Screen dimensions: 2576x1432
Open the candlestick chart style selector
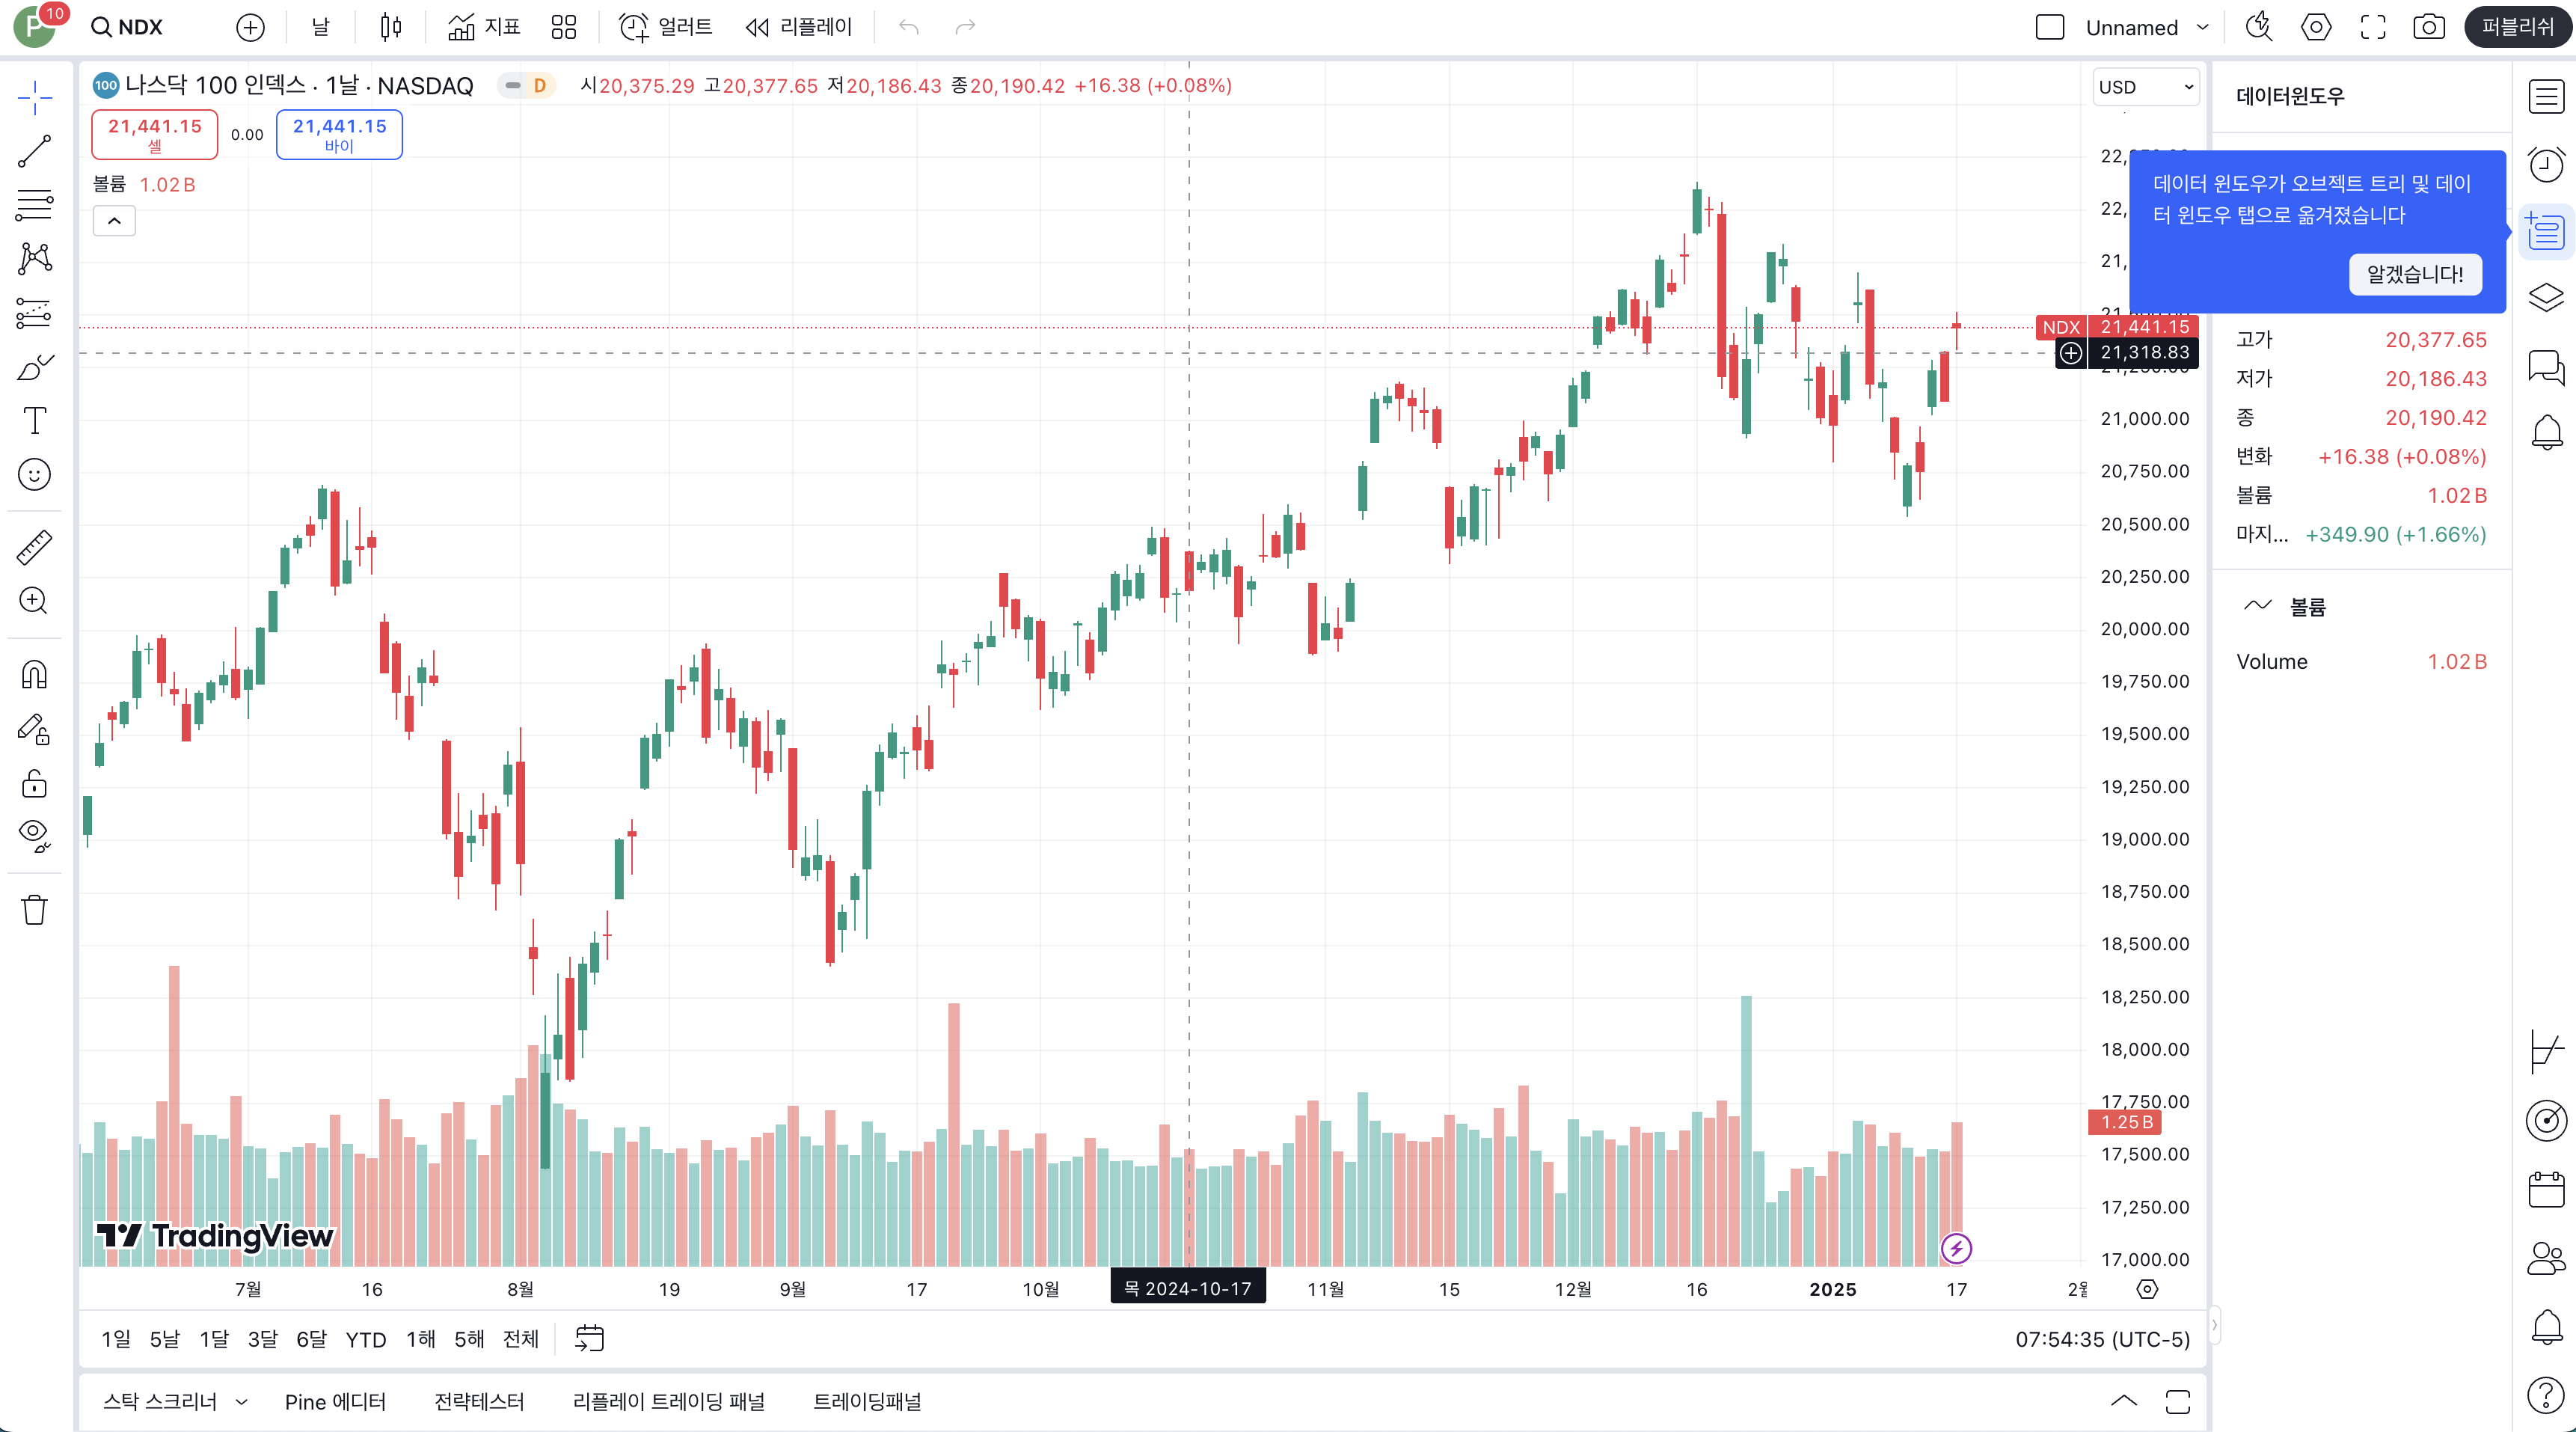[391, 27]
